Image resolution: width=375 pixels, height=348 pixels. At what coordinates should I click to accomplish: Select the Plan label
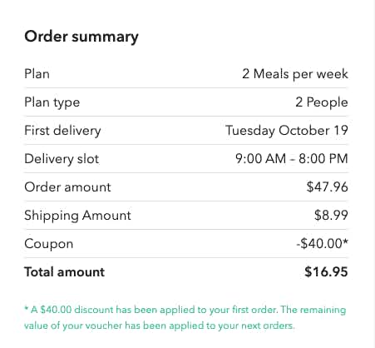pos(37,74)
